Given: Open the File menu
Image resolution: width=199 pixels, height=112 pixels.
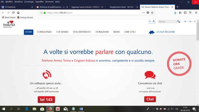Looking at the screenshot, I should pos(2,2).
